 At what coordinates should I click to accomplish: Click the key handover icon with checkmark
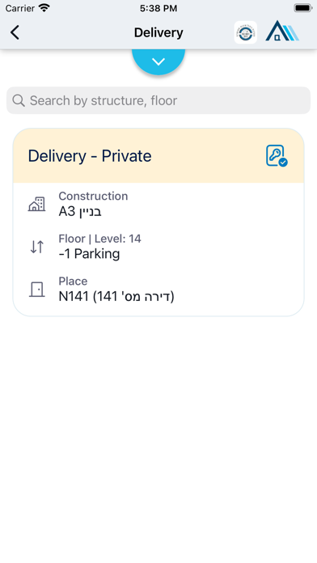[x=277, y=156]
